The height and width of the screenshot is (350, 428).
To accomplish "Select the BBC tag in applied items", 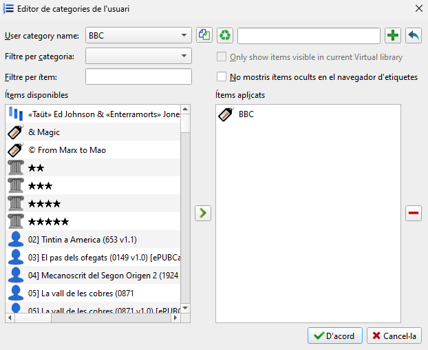I will [246, 114].
